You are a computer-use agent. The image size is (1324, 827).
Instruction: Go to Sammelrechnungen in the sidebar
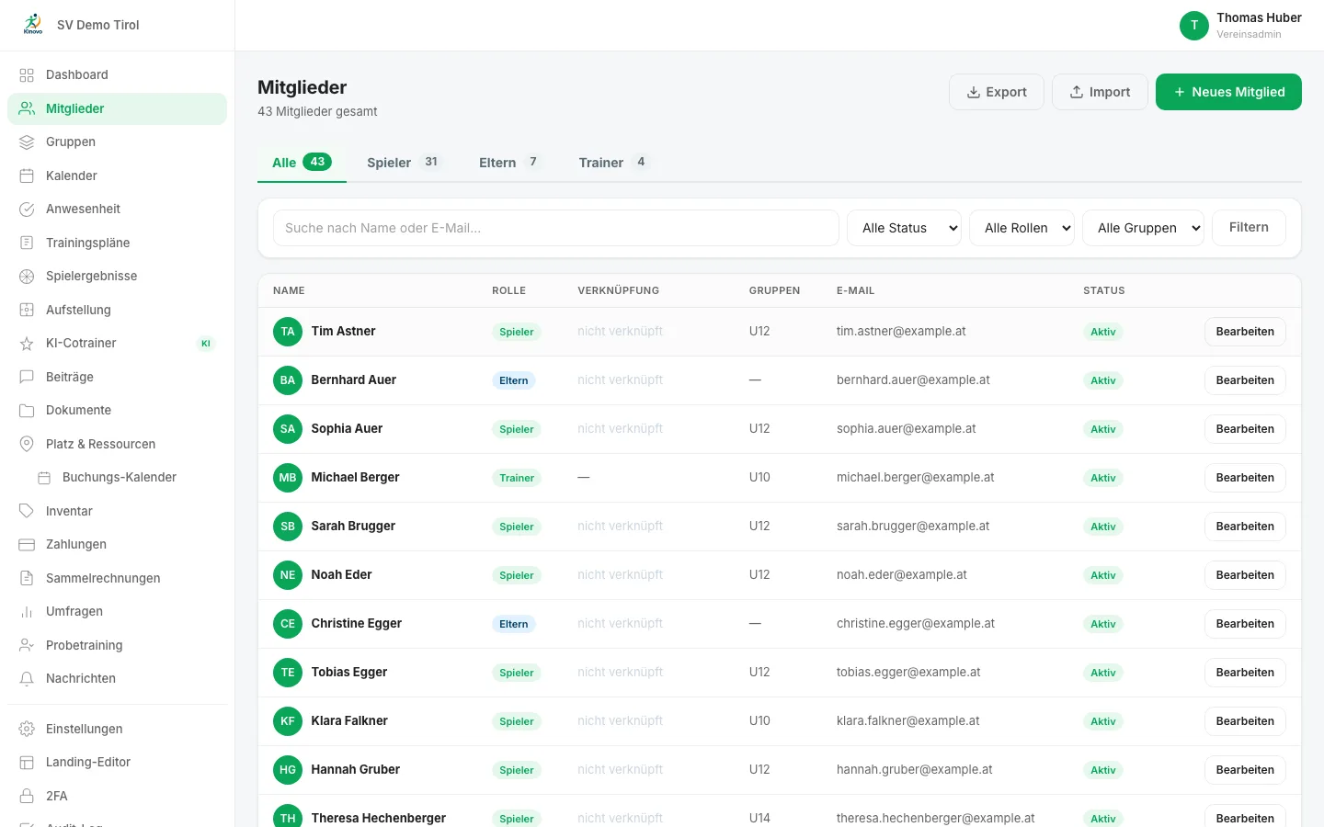coord(117,578)
